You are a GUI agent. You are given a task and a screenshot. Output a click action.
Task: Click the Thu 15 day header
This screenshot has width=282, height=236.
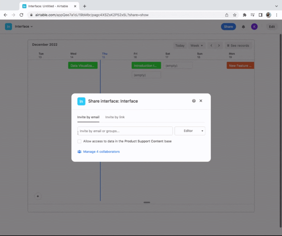click(x=104, y=55)
